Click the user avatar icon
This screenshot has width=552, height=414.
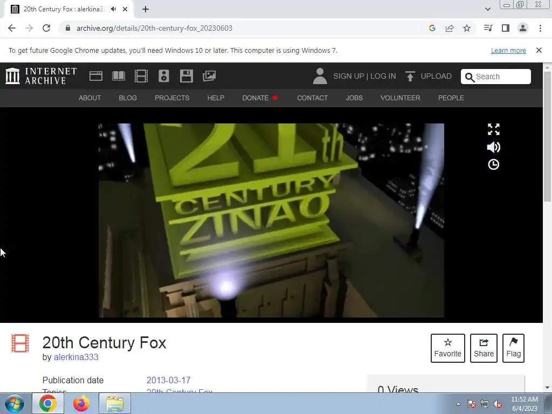[x=320, y=76]
